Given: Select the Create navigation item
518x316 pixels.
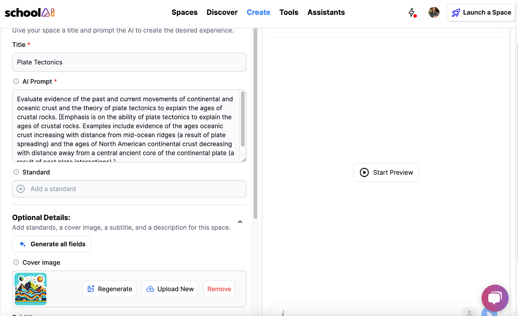Looking at the screenshot, I should coord(258,12).
